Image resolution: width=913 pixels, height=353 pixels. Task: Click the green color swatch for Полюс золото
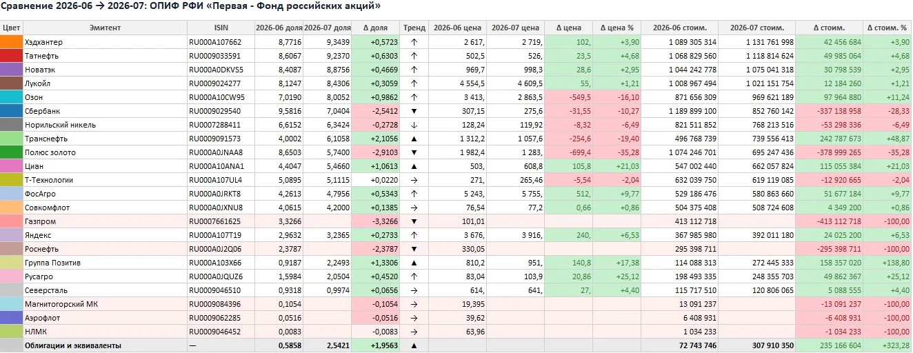pos(12,152)
